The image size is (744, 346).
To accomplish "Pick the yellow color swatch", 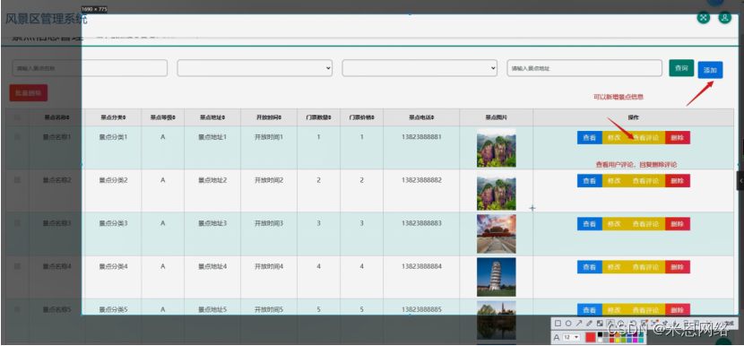I will tap(618, 341).
